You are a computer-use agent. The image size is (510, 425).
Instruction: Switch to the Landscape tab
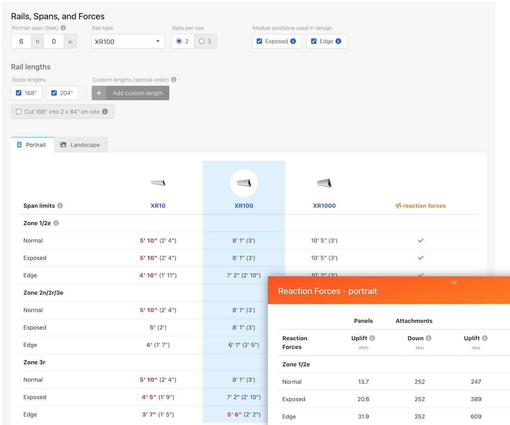(x=80, y=145)
